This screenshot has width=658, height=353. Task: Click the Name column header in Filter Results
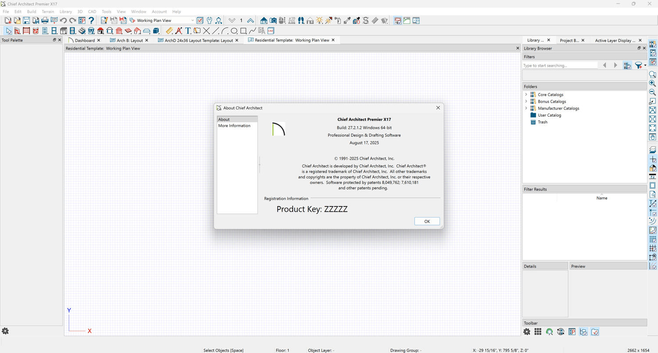click(x=602, y=198)
